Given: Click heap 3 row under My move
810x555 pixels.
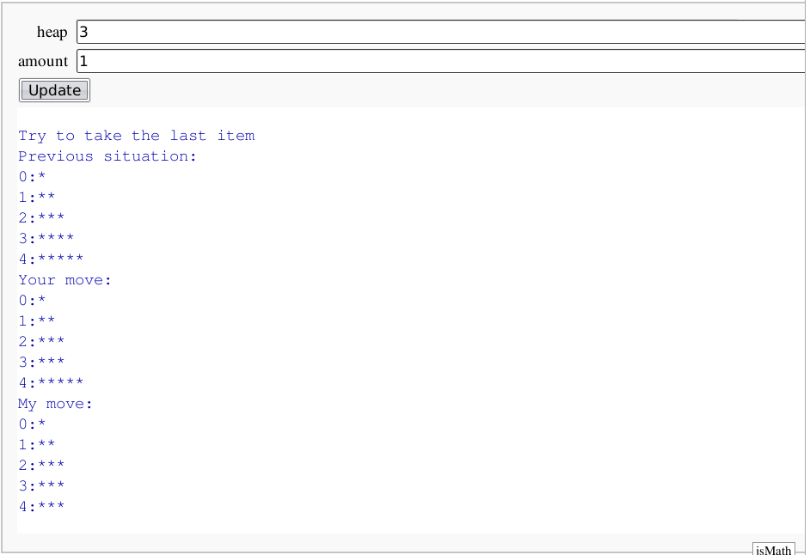Looking at the screenshot, I should tap(41, 486).
